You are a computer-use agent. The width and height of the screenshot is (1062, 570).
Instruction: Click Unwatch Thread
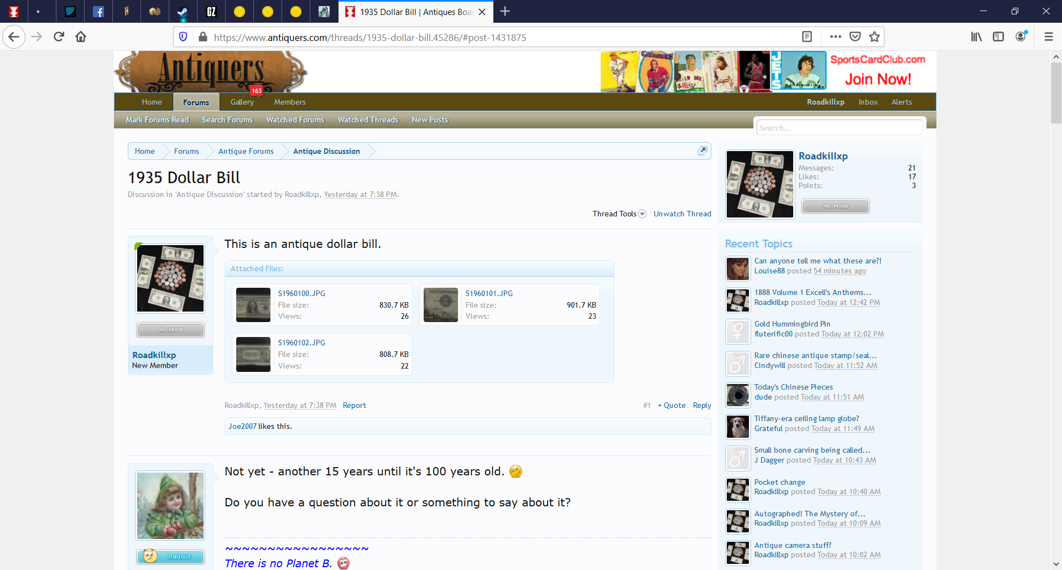tap(683, 214)
